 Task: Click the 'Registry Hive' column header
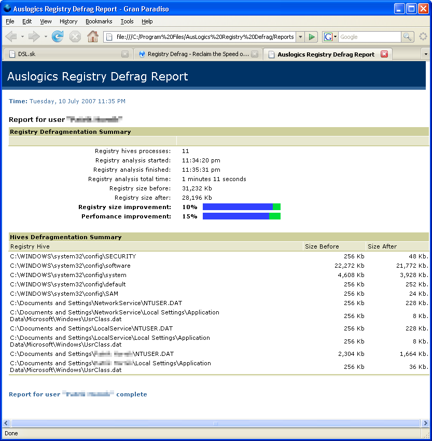(x=30, y=246)
